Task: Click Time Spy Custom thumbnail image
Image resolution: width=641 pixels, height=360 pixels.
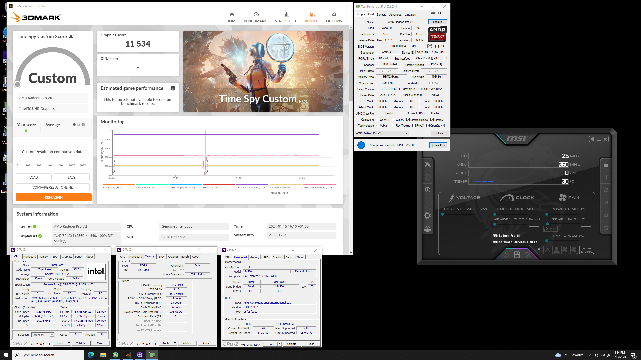Action: pyautogui.click(x=263, y=71)
